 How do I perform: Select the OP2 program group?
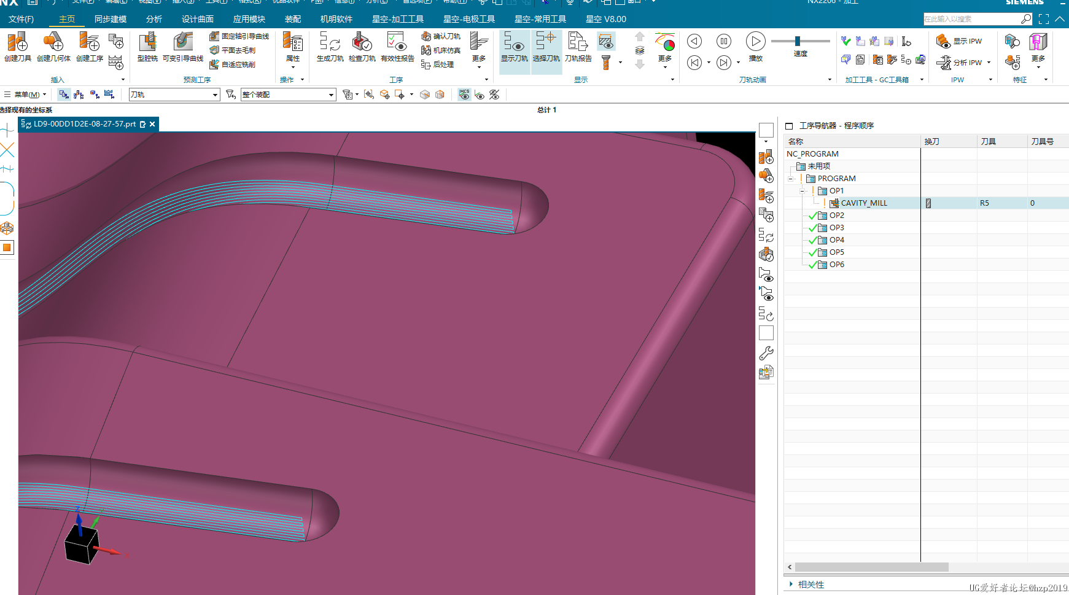click(836, 216)
